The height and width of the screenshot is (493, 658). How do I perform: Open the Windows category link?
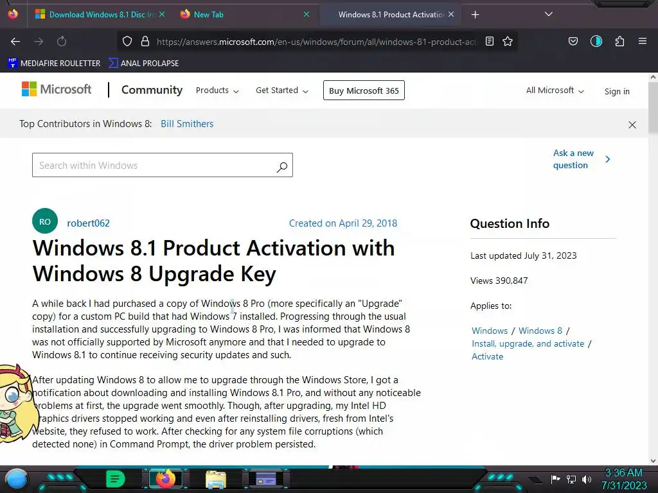point(489,331)
